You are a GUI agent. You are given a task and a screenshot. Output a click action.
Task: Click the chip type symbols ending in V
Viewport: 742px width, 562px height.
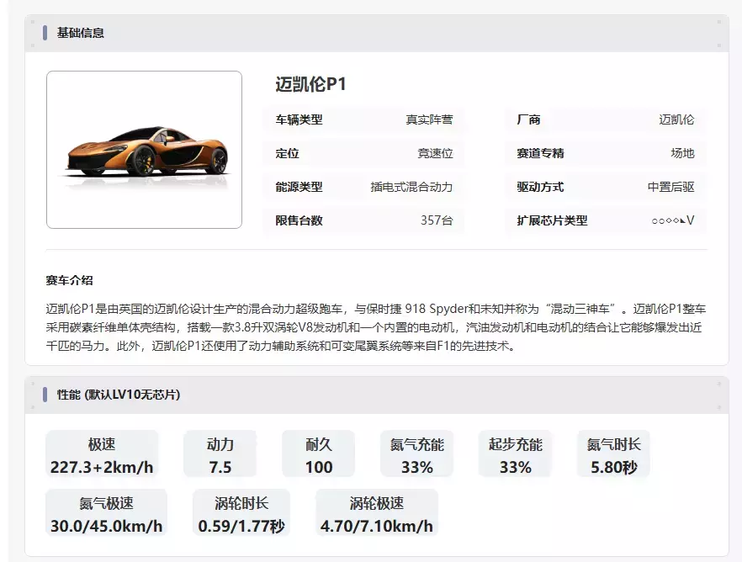pos(673,220)
